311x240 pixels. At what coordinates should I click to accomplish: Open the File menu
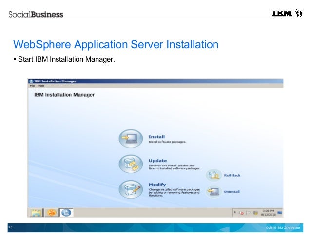click(x=32, y=86)
